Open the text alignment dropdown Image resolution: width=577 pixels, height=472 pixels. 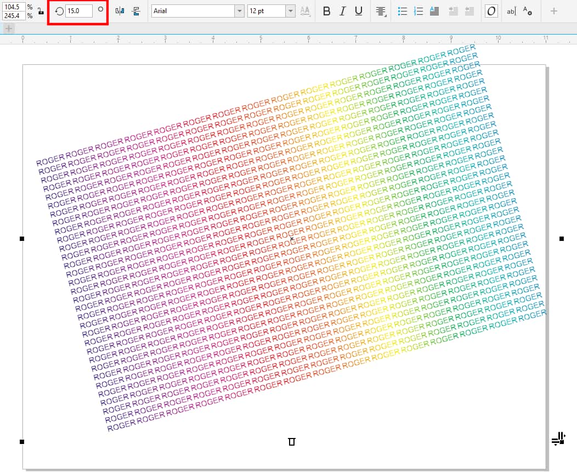pos(380,10)
